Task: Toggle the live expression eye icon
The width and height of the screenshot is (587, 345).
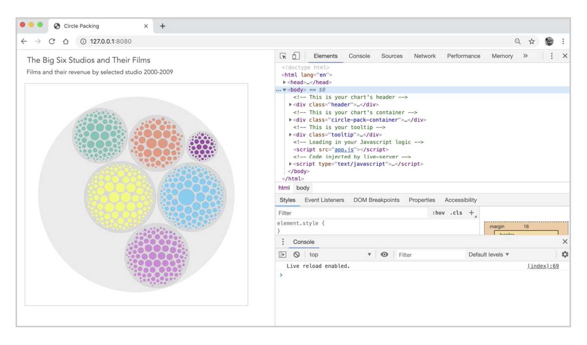Action: click(384, 254)
